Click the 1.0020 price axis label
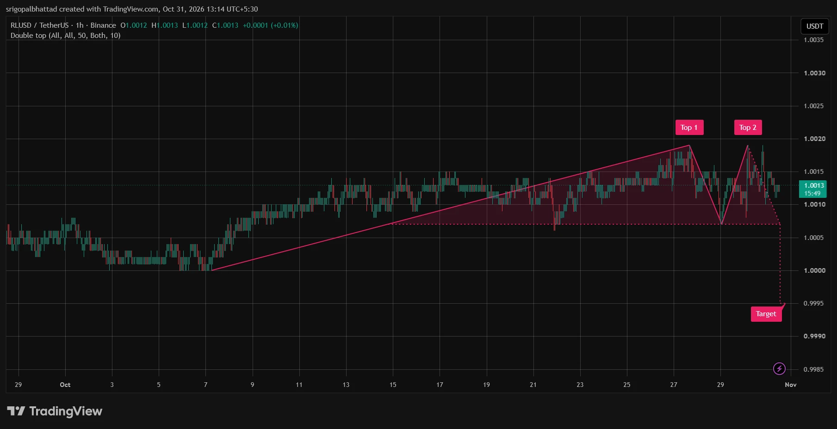Viewport: 837px width, 429px height. [814, 139]
